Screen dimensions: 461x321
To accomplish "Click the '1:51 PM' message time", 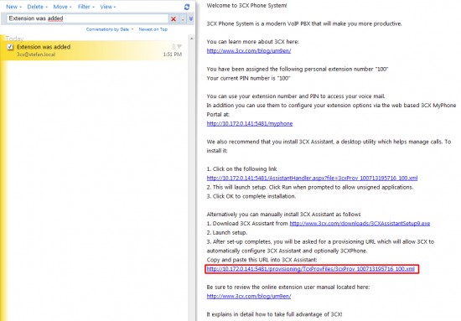I will tap(173, 54).
